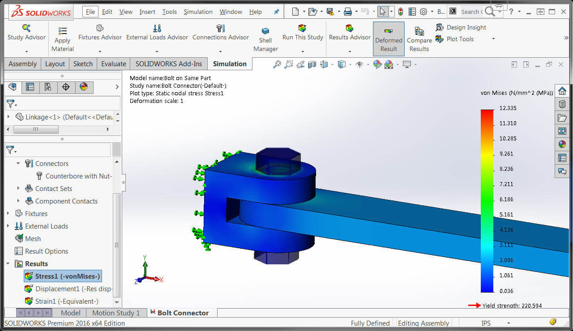Viewport: 573px width, 331px height.
Task: Expand the Fixtures tree node
Action: [x=8, y=214]
